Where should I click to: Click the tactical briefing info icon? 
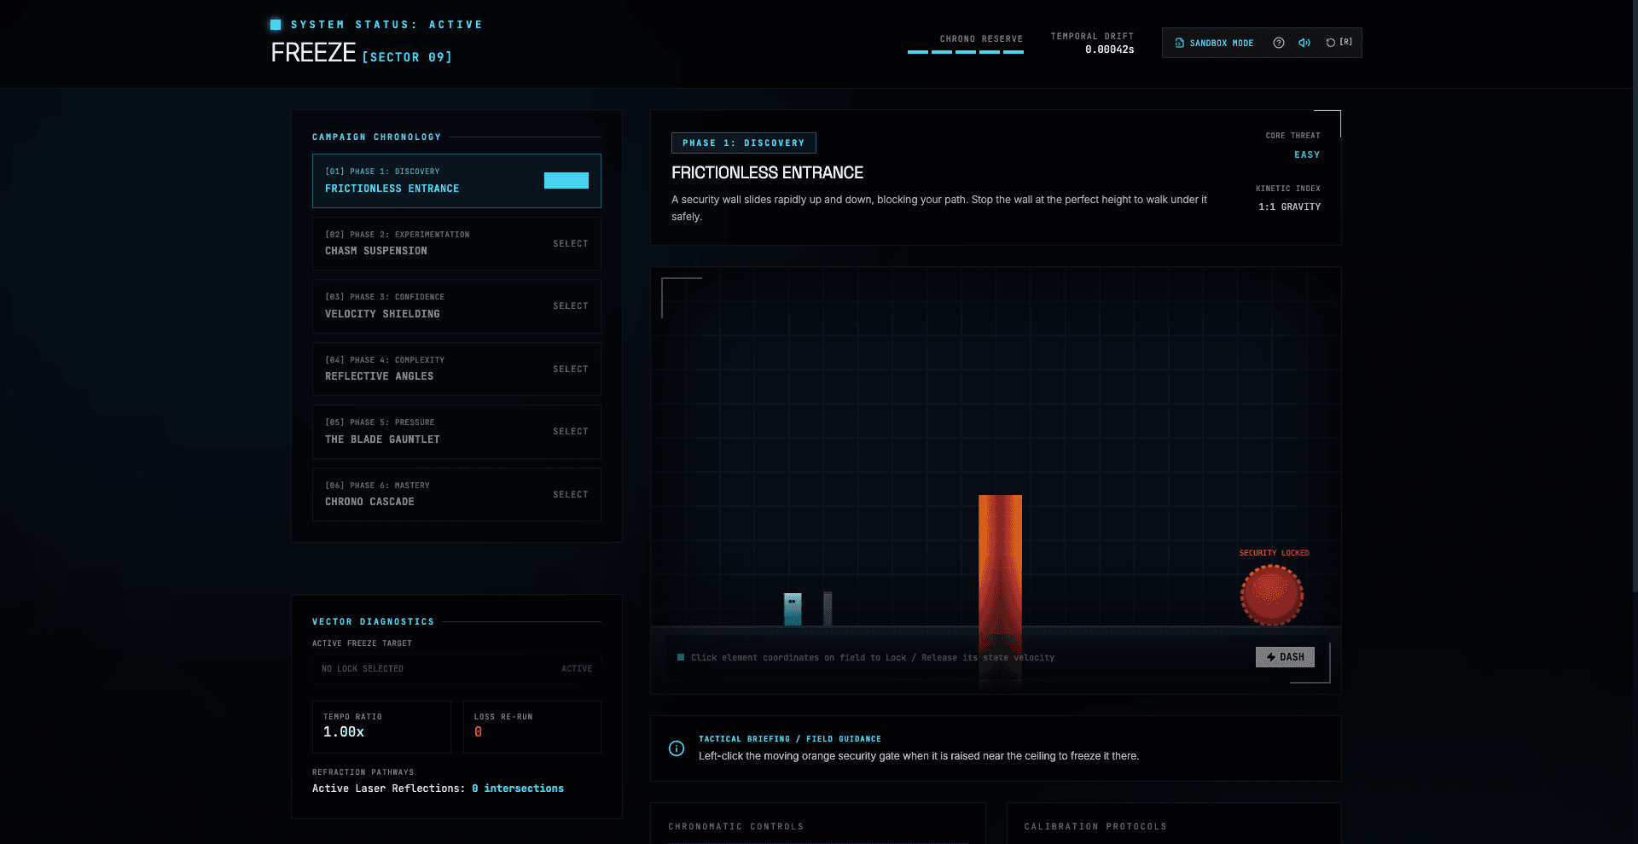[677, 748]
